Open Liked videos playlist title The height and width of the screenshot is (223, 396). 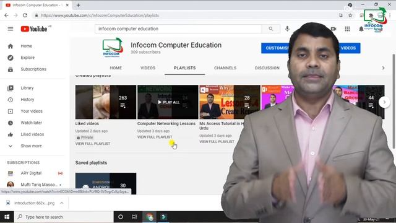coord(87,124)
